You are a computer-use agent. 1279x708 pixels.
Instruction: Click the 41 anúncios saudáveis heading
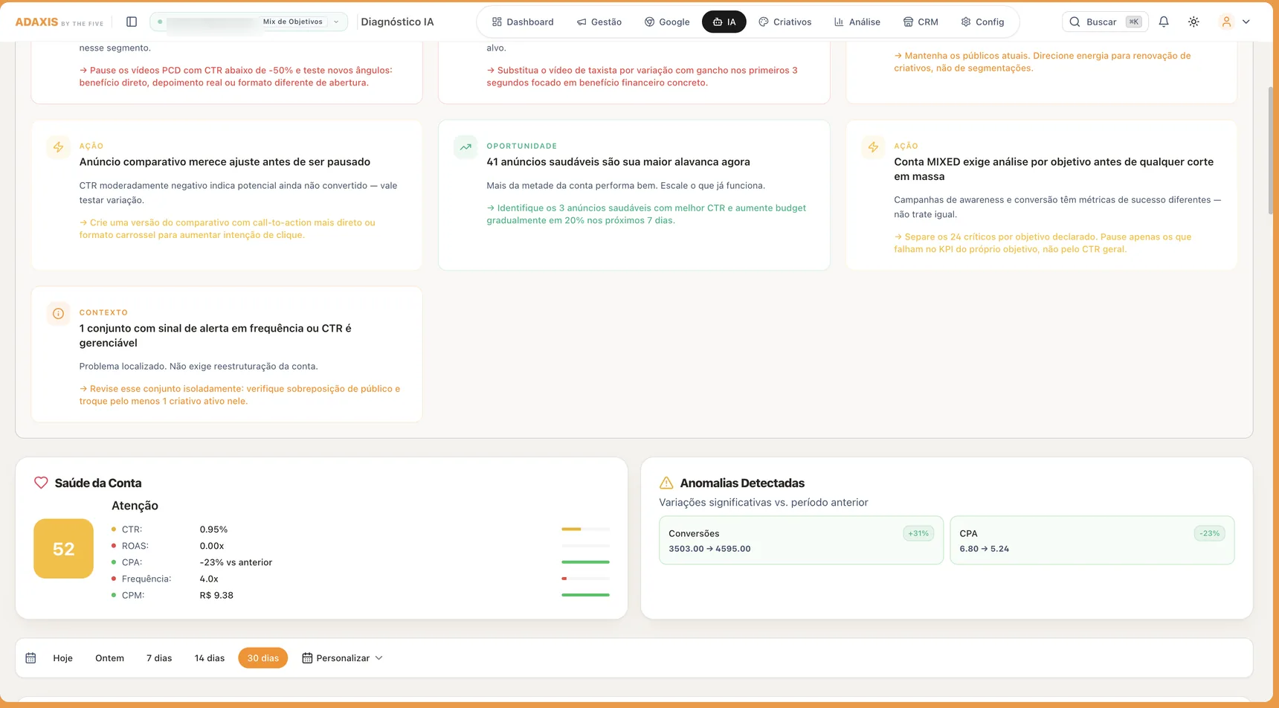coord(618,161)
